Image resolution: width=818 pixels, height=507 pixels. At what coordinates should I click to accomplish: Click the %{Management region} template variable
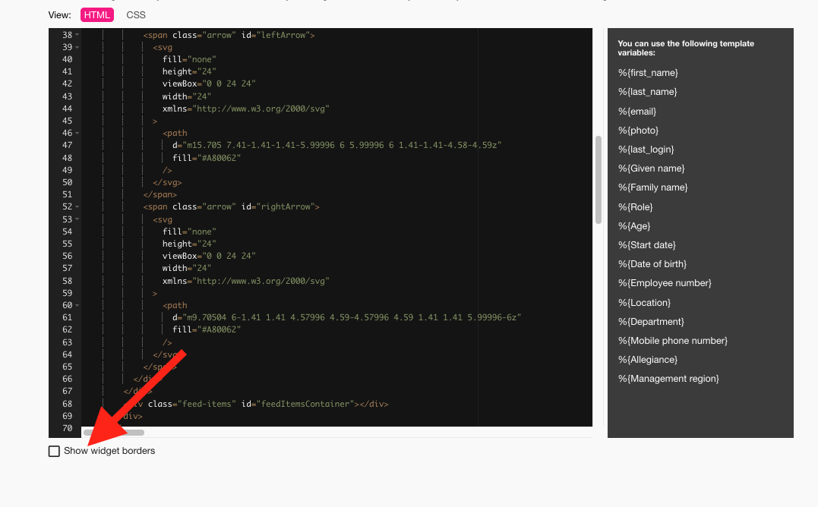point(668,379)
